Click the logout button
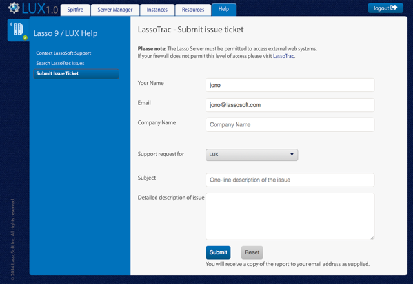The width and height of the screenshot is (413, 284). [385, 8]
